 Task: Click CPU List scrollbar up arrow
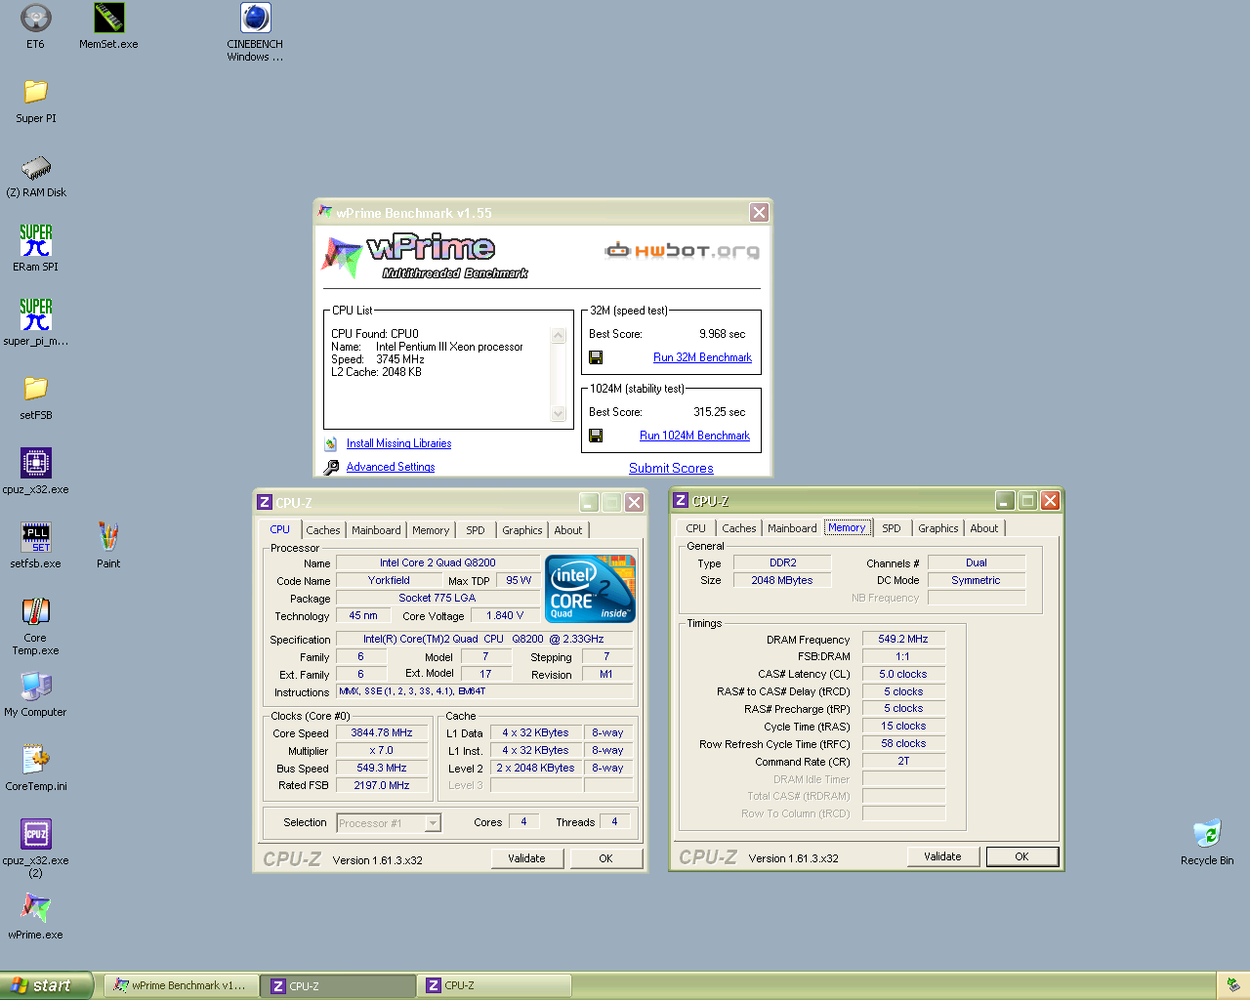coord(559,335)
